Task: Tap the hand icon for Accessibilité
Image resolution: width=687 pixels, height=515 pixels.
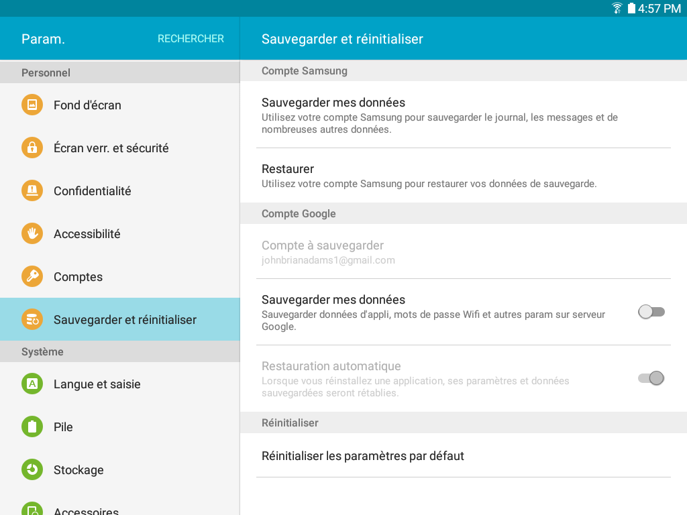Action: 32,234
